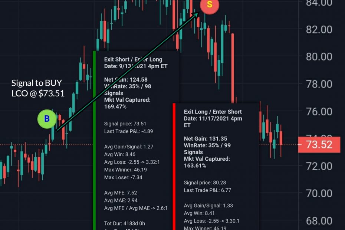This screenshot has height=230, width=345.
Task: Click the current price label 73.52
Action: [x=319, y=144]
